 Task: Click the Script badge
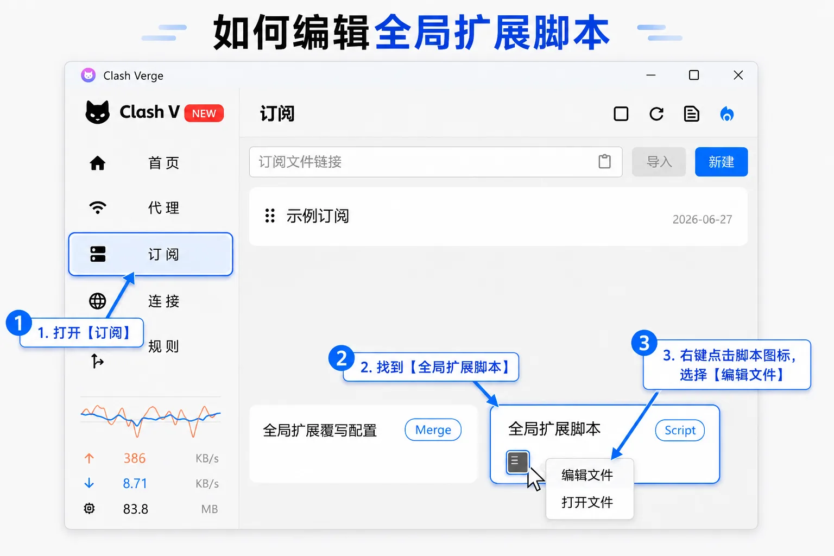(680, 431)
